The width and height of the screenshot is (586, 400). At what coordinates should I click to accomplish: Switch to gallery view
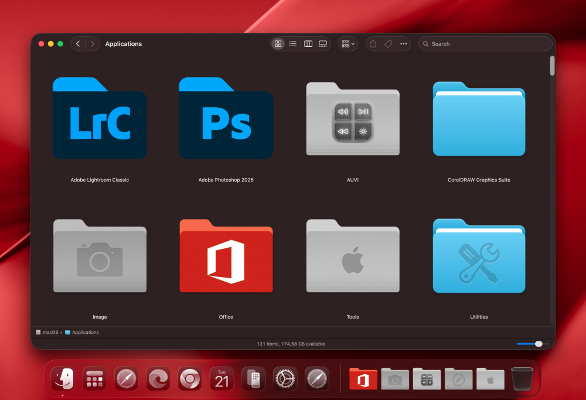(x=323, y=44)
